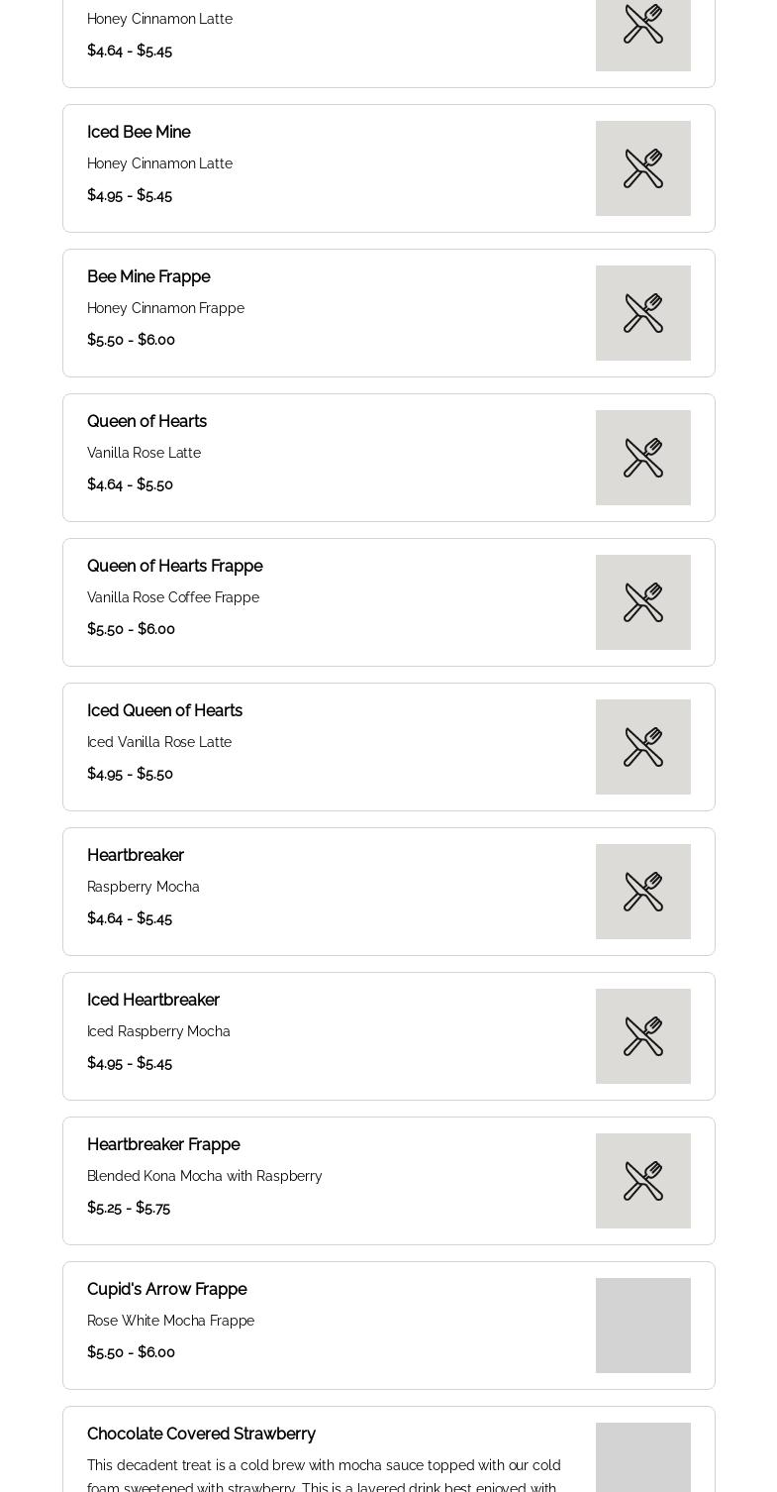777x1492 pixels.
Task: Select the Chocolate Covered Strawberry title
Action: click(x=201, y=1435)
